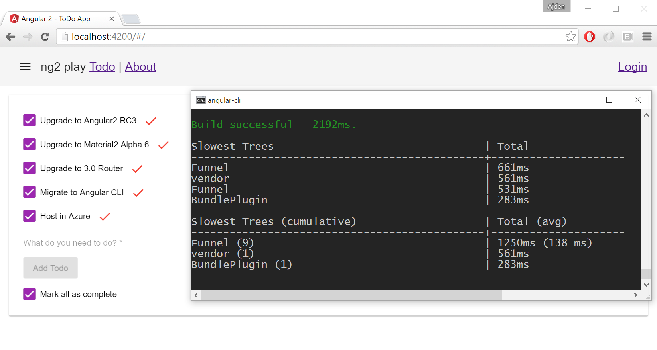Click the console scroll left arrow
This screenshot has width=657, height=350.
196,295
